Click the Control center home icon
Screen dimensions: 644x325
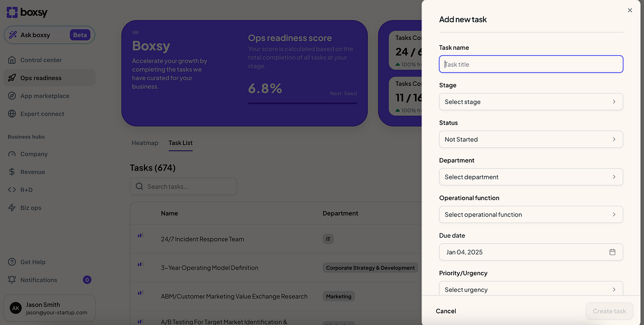[x=12, y=60]
